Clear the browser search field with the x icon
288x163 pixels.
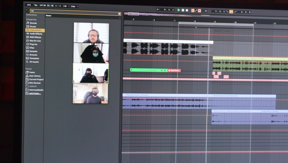(x=119, y=14)
